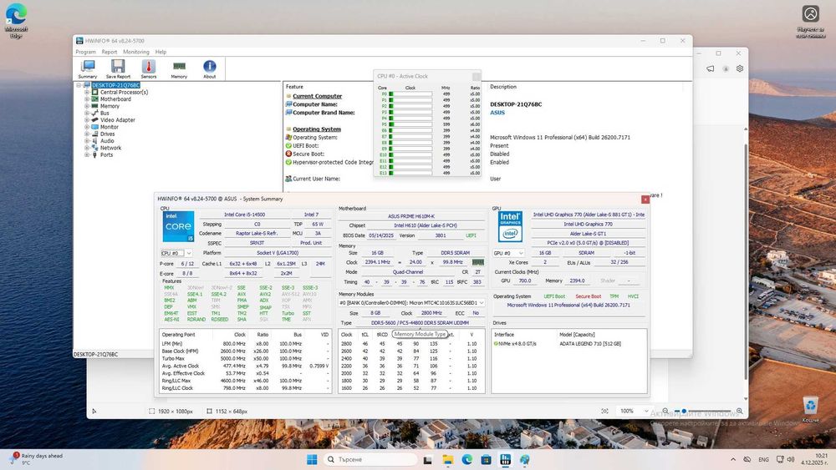Click the HWiNFO taskbar icon

tap(506, 459)
